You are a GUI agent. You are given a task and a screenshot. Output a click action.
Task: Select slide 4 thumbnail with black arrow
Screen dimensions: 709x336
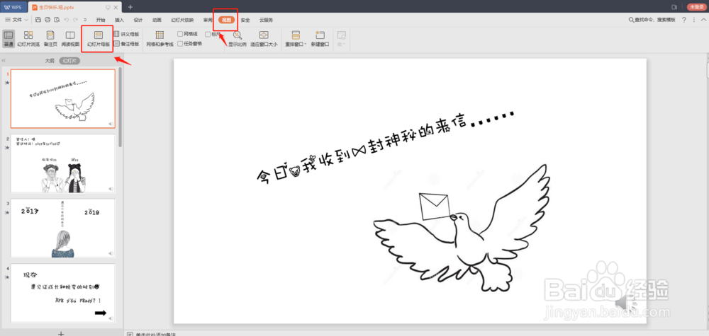(x=63, y=293)
